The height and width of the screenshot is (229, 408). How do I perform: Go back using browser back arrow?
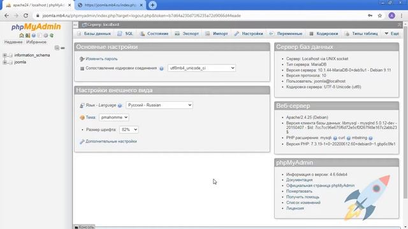[x=6, y=15]
